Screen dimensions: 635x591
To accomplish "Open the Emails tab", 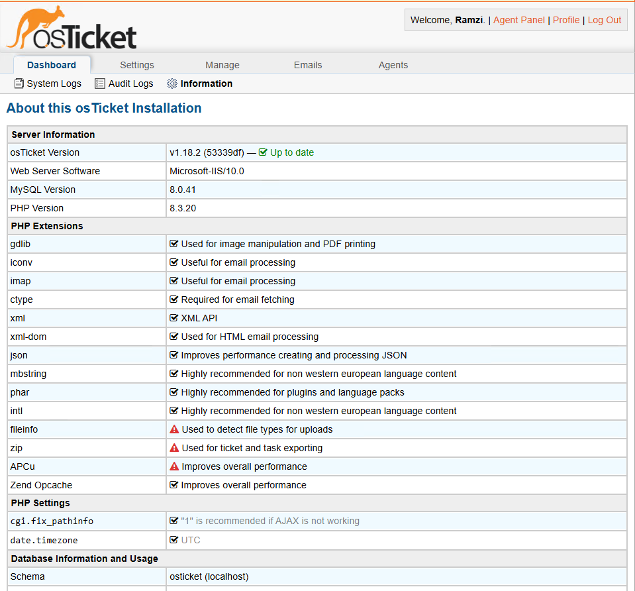I will [x=308, y=65].
